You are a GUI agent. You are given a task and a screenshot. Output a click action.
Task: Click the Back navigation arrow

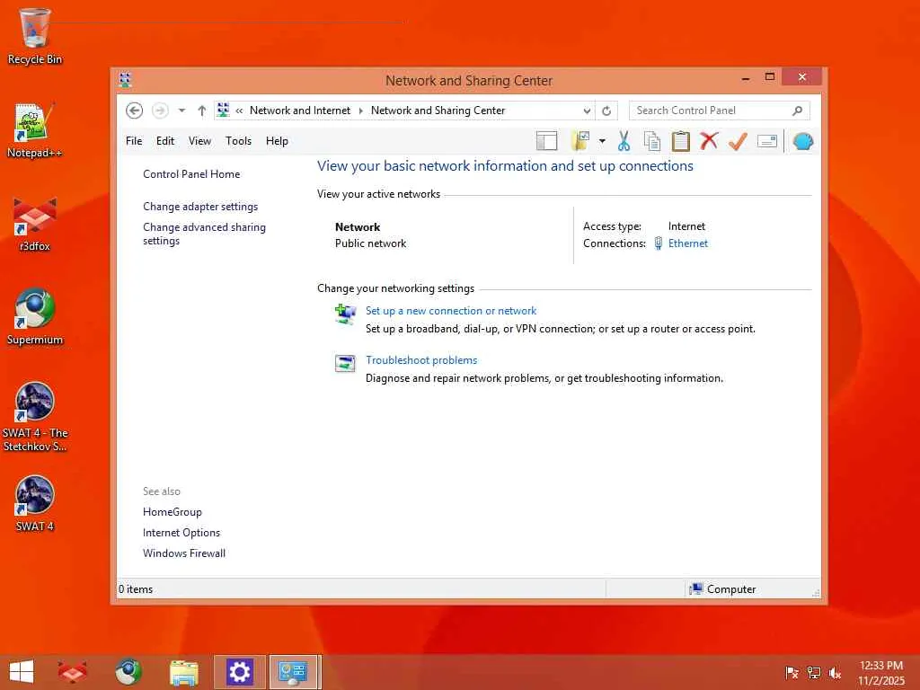tap(135, 111)
